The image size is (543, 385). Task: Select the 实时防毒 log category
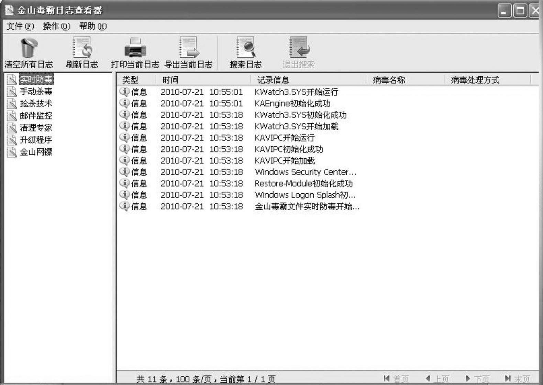pos(36,79)
